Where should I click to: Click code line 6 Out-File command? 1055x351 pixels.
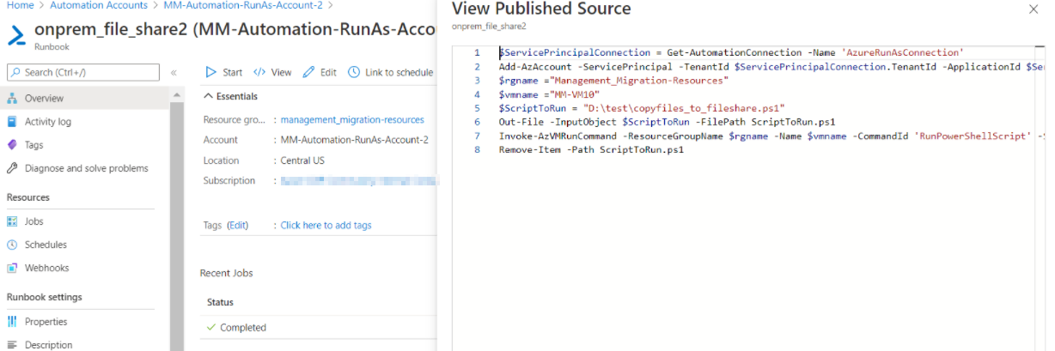(x=668, y=121)
